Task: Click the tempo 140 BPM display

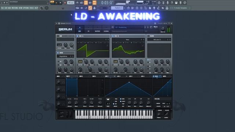Action: (x=70, y=3)
